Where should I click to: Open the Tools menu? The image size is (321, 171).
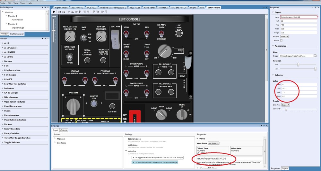[x=23, y=3]
